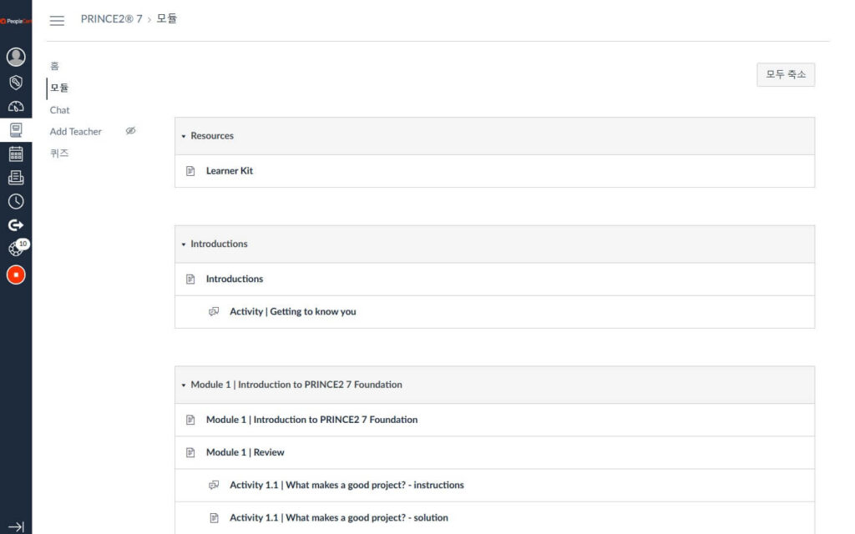Viewport: 855px width, 534px height.
Task: Open the Admin shield icon in sidebar
Action: click(x=16, y=83)
